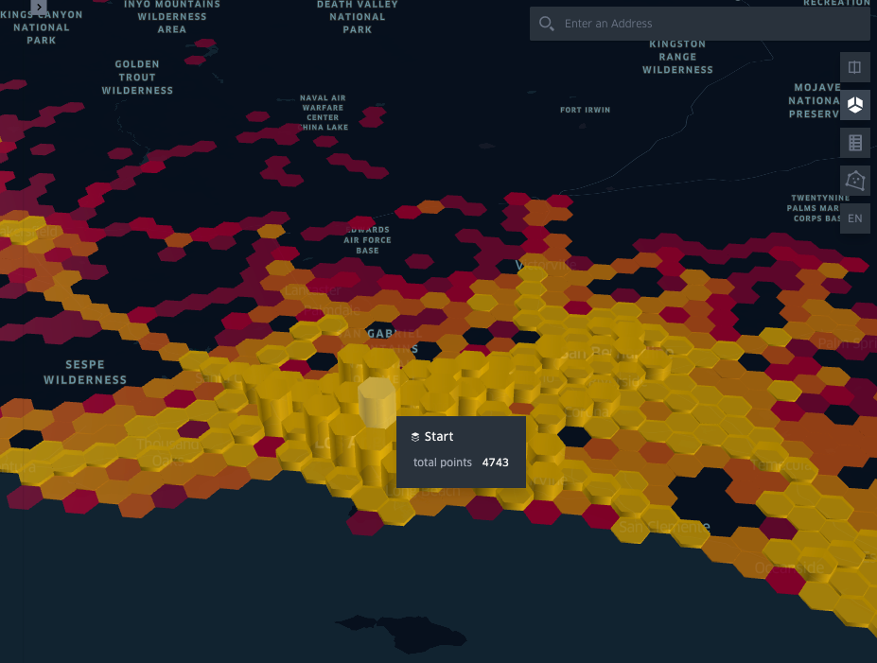Click the Kings Canyon National Park label
Screen dimensions: 877x663
[42, 26]
